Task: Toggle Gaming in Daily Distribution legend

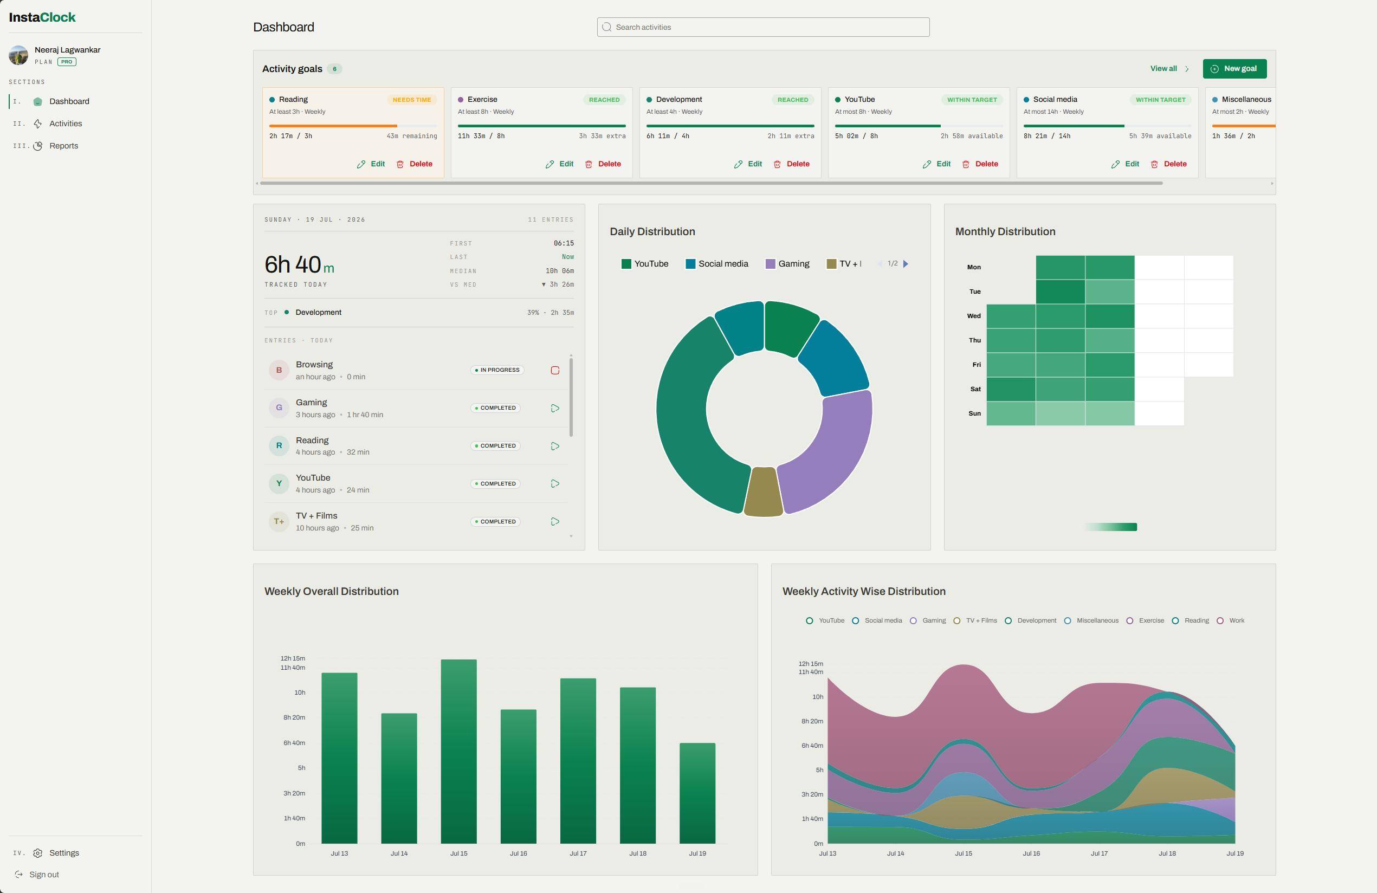Action: point(787,264)
